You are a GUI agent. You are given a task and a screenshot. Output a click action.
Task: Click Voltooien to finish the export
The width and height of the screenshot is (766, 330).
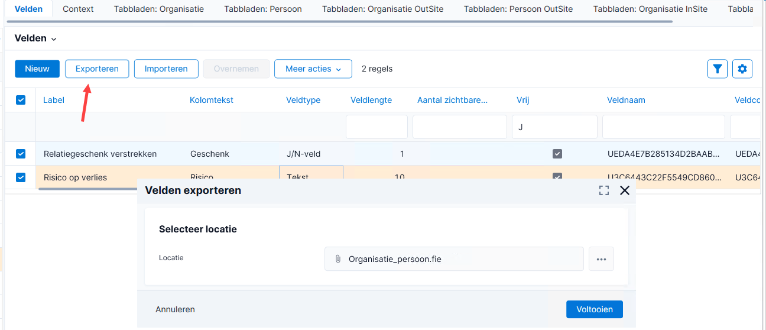tap(595, 309)
